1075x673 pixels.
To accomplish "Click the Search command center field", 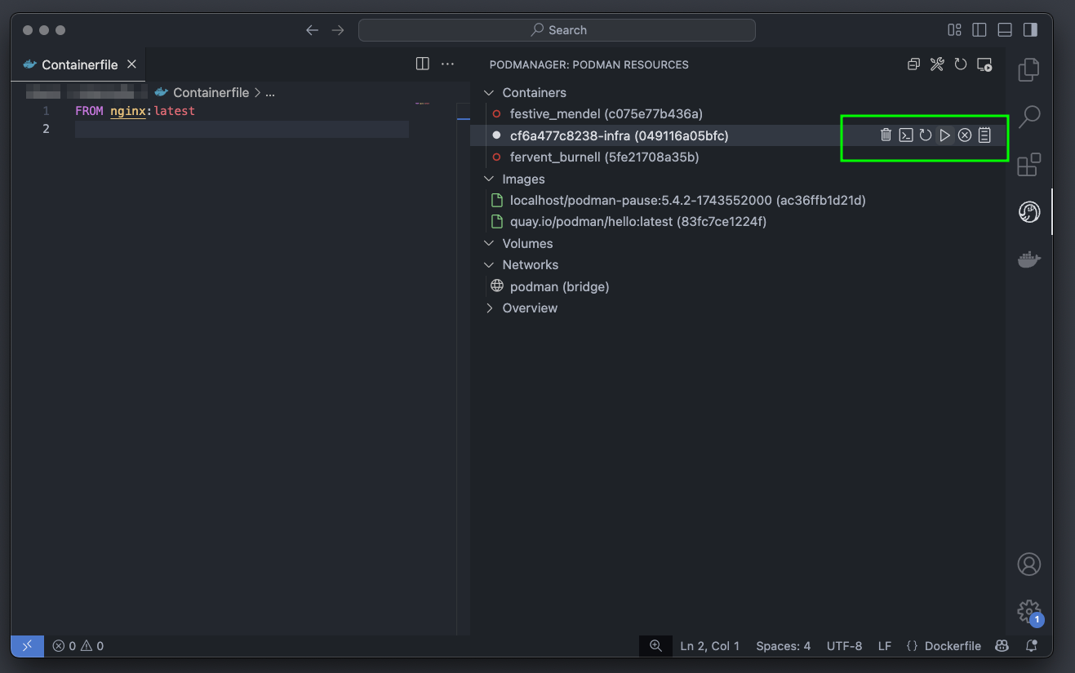I will tap(557, 30).
